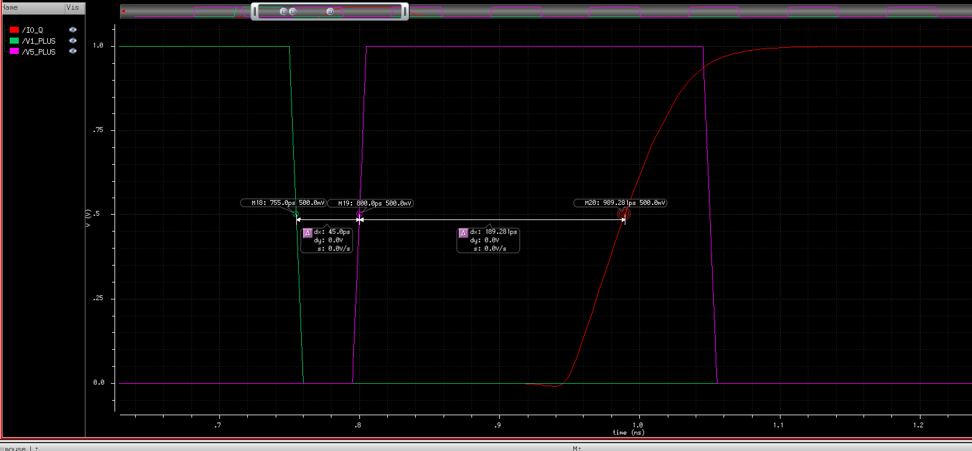This screenshot has width=972, height=451.
Task: Select the /I0_Q signal name in legend
Action: (33, 30)
